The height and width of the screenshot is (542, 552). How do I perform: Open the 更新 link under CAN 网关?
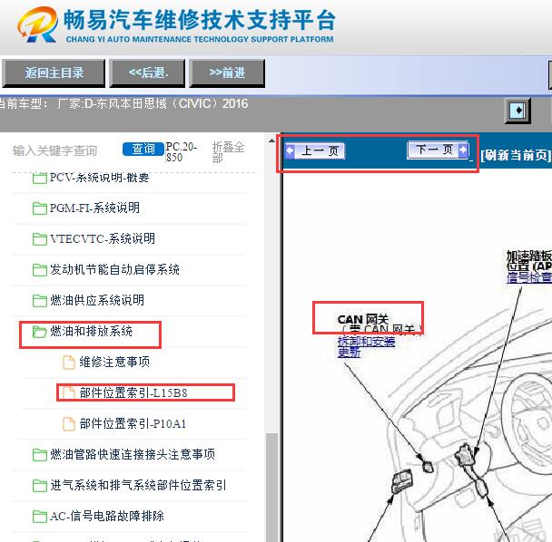click(349, 353)
